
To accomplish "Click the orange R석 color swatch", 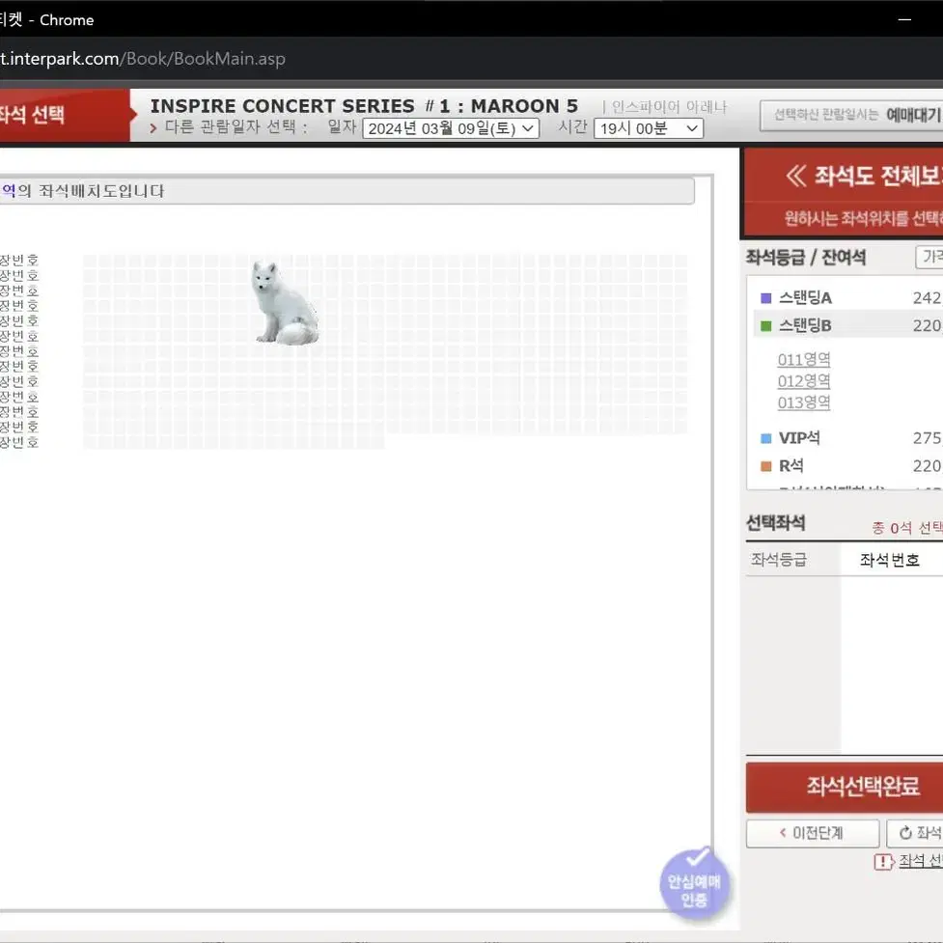I will coord(765,466).
